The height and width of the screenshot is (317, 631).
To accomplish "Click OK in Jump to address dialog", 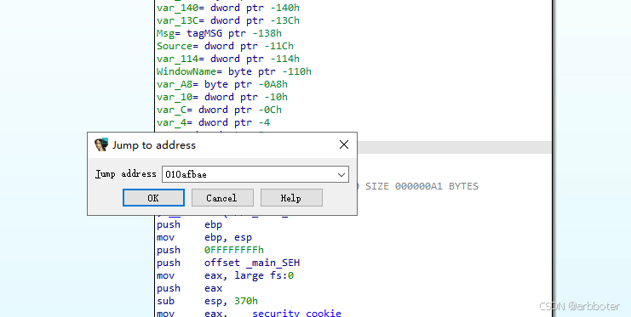I will pos(153,198).
